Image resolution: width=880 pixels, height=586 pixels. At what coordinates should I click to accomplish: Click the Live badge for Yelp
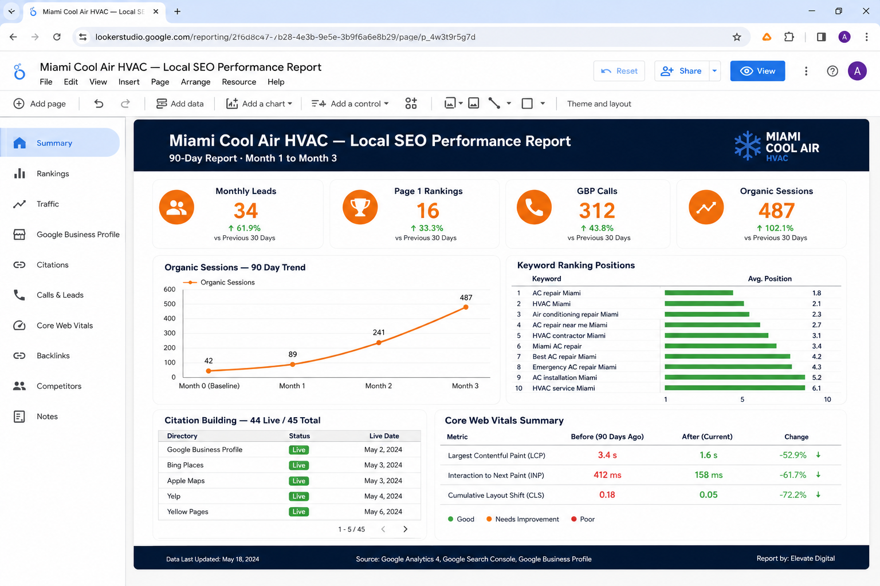pos(298,496)
